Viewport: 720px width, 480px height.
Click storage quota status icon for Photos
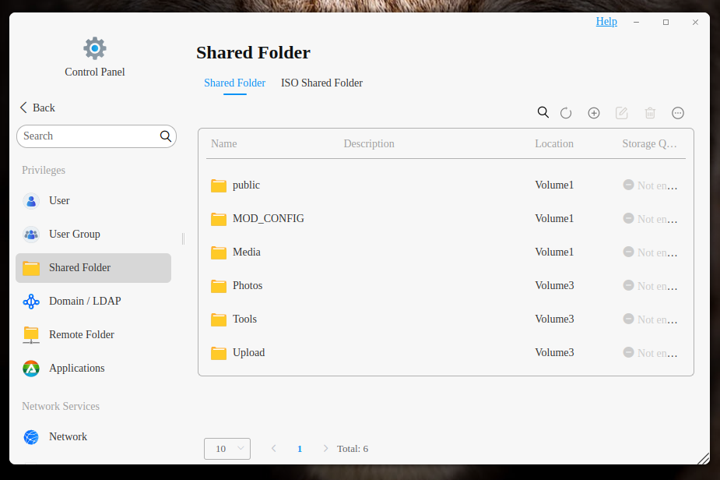[628, 285]
